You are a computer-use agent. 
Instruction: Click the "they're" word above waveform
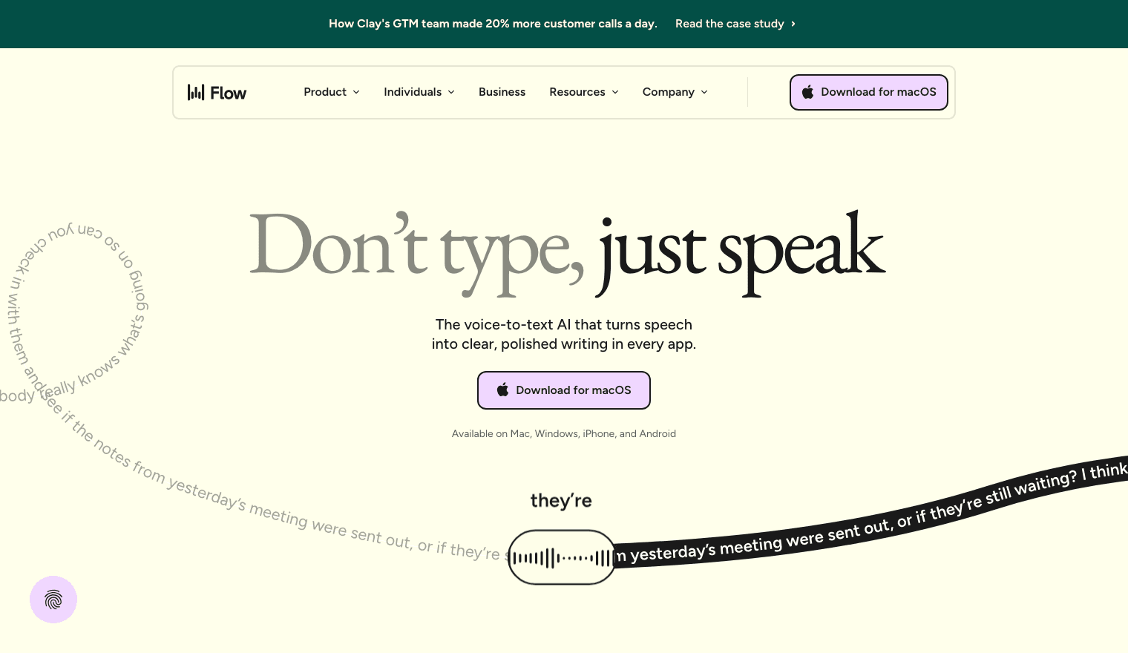pos(561,501)
